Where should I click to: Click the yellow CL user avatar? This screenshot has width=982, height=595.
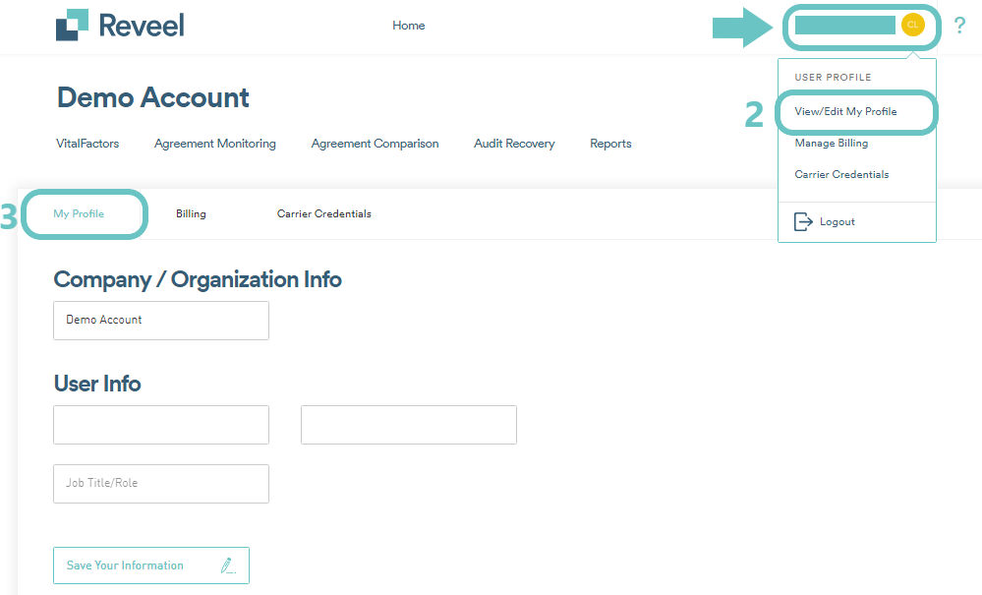point(912,25)
